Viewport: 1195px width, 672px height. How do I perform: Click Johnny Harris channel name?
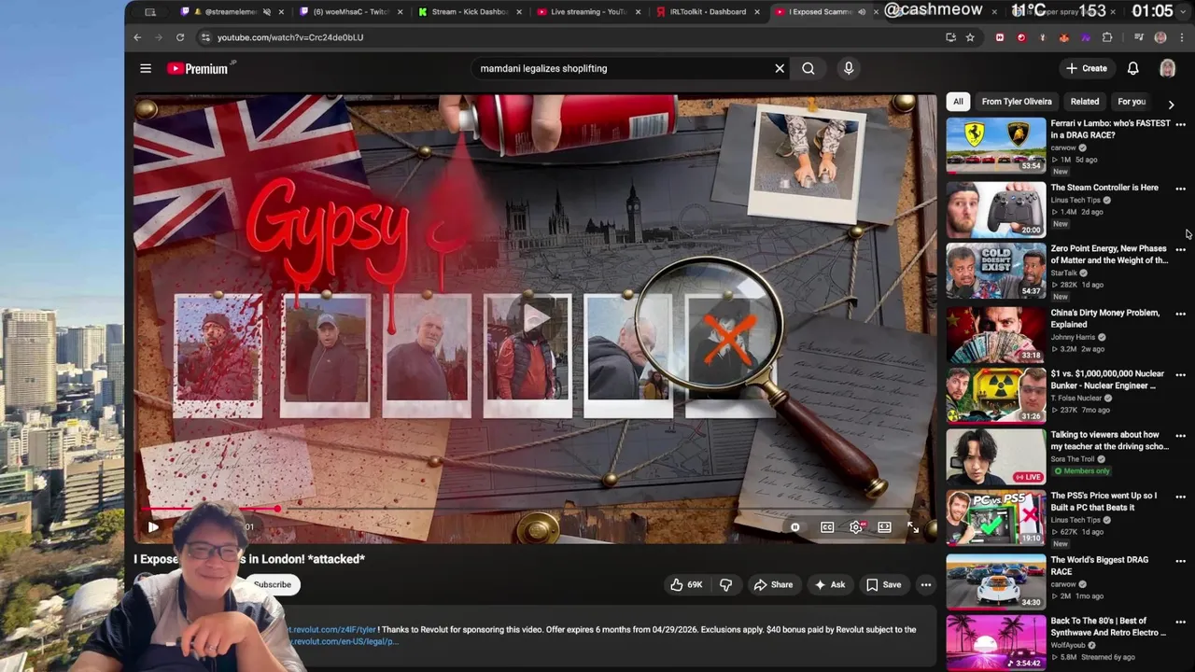pyautogui.click(x=1073, y=337)
